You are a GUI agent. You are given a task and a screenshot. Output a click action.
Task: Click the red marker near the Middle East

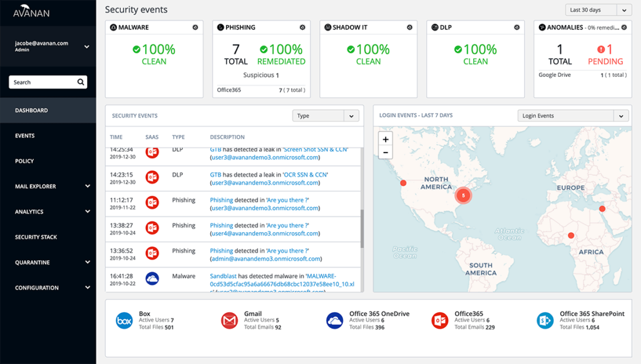pos(602,209)
